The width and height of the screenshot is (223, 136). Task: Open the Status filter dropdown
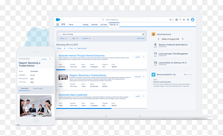tap(63, 38)
